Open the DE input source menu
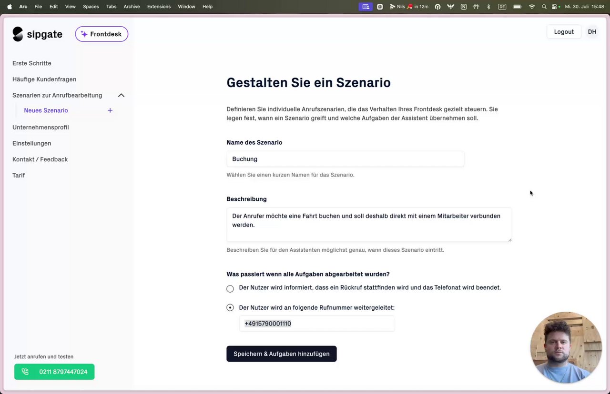The image size is (610, 394). click(x=502, y=7)
